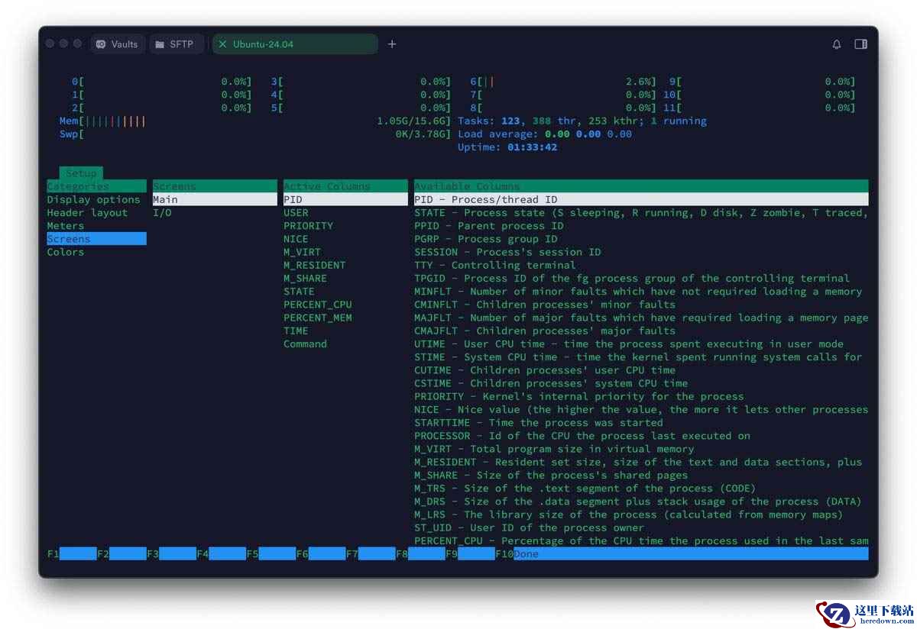Click the Swp usage meter bar

click(x=255, y=134)
